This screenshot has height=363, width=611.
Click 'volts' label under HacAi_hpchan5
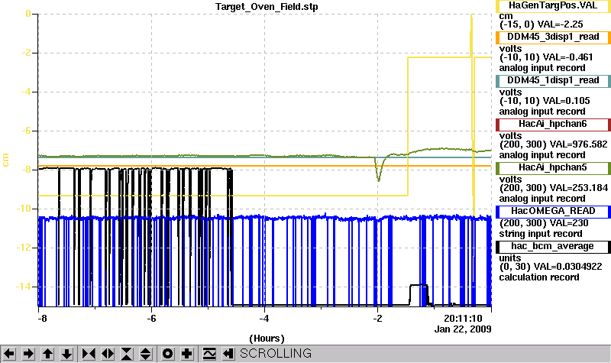pyautogui.click(x=510, y=180)
